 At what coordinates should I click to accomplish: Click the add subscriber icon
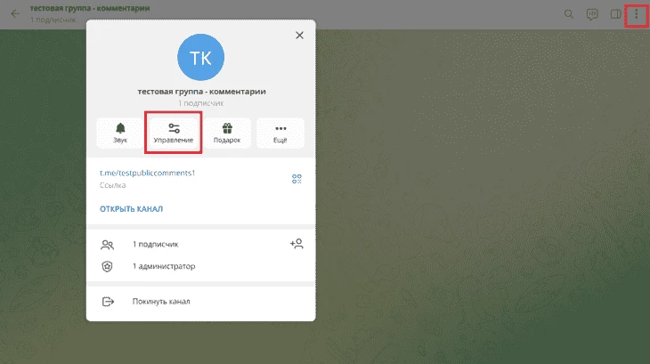coord(297,244)
